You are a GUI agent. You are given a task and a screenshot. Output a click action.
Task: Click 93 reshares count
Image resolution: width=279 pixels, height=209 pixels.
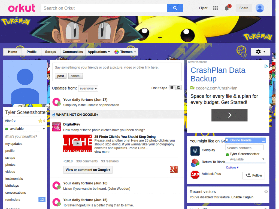[110, 161]
